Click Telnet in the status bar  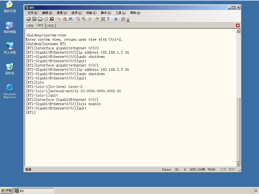pyautogui.click(x=166, y=169)
